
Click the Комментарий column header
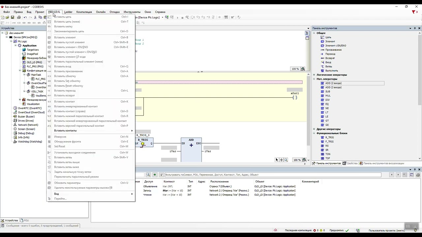(310, 182)
